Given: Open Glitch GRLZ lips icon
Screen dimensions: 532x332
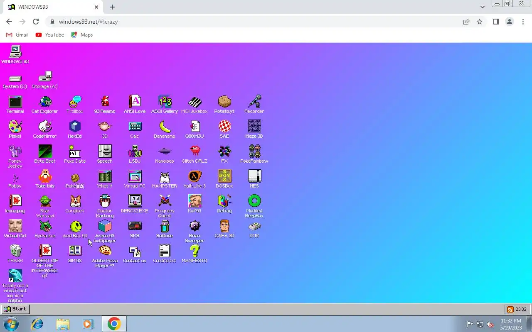Looking at the screenshot, I should coord(195,154).
